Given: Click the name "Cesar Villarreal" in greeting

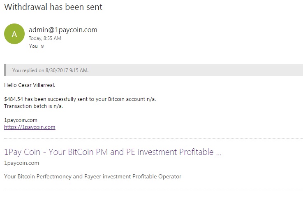Looking at the screenshot, I should tap(37, 85).
